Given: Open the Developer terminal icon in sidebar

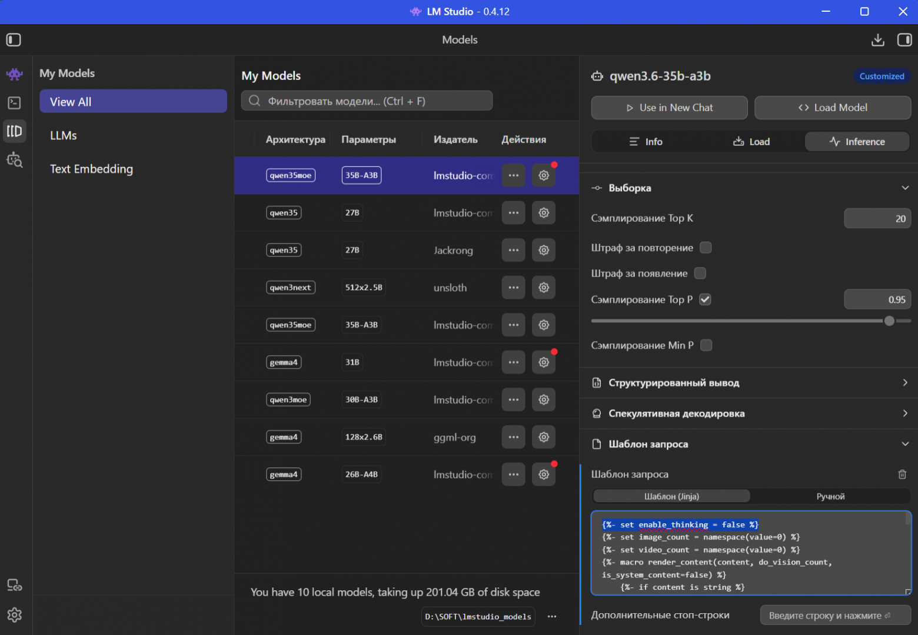Looking at the screenshot, I should (14, 103).
